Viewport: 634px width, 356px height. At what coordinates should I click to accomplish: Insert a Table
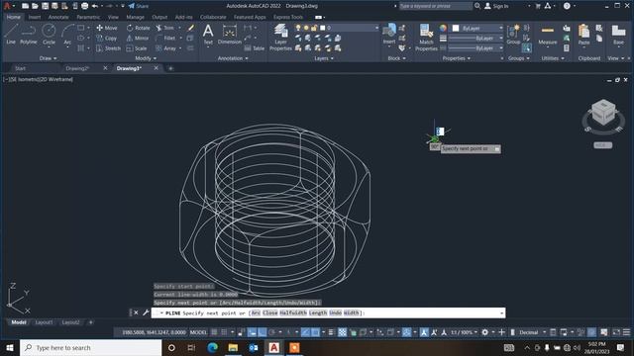point(255,48)
